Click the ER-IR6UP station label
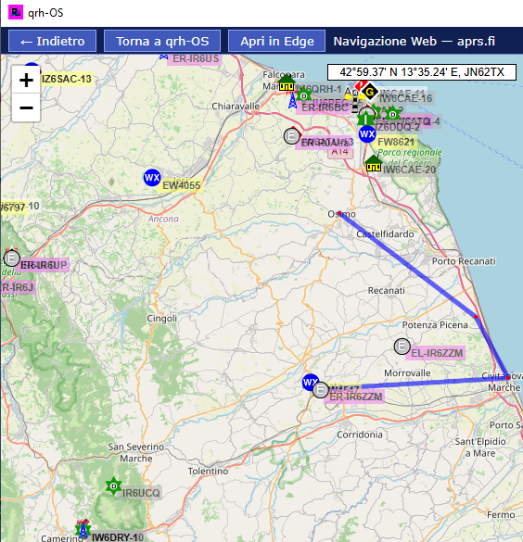 tap(44, 265)
